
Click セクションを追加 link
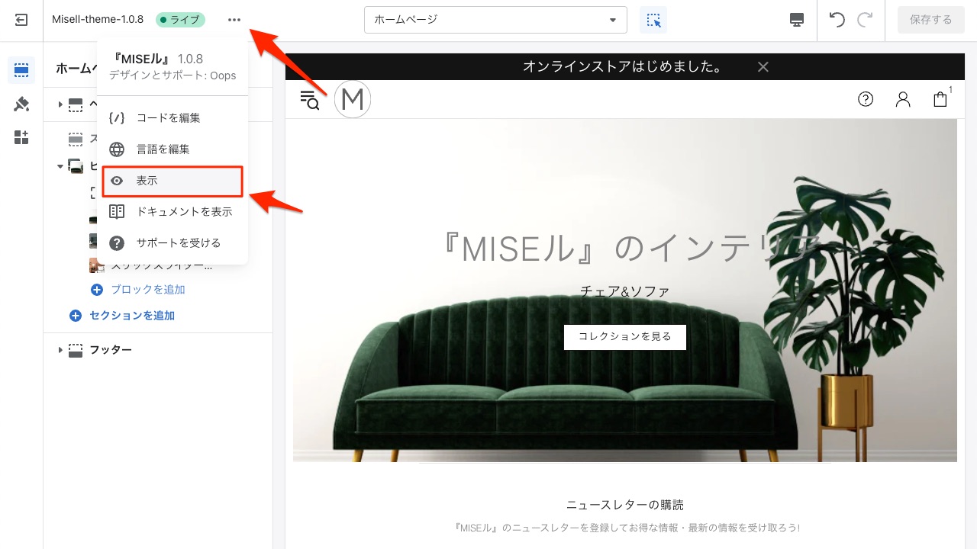coord(132,316)
